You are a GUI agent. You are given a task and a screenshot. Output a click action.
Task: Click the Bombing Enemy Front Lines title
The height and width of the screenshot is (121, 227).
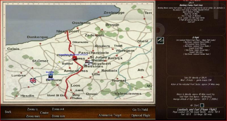[x=191, y=5]
